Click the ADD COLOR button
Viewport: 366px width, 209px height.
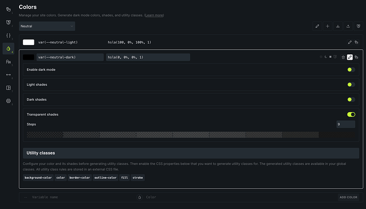point(348,197)
